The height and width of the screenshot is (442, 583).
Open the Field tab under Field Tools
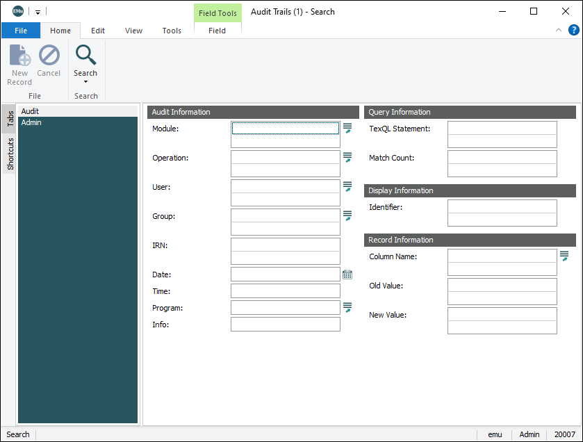tap(217, 31)
